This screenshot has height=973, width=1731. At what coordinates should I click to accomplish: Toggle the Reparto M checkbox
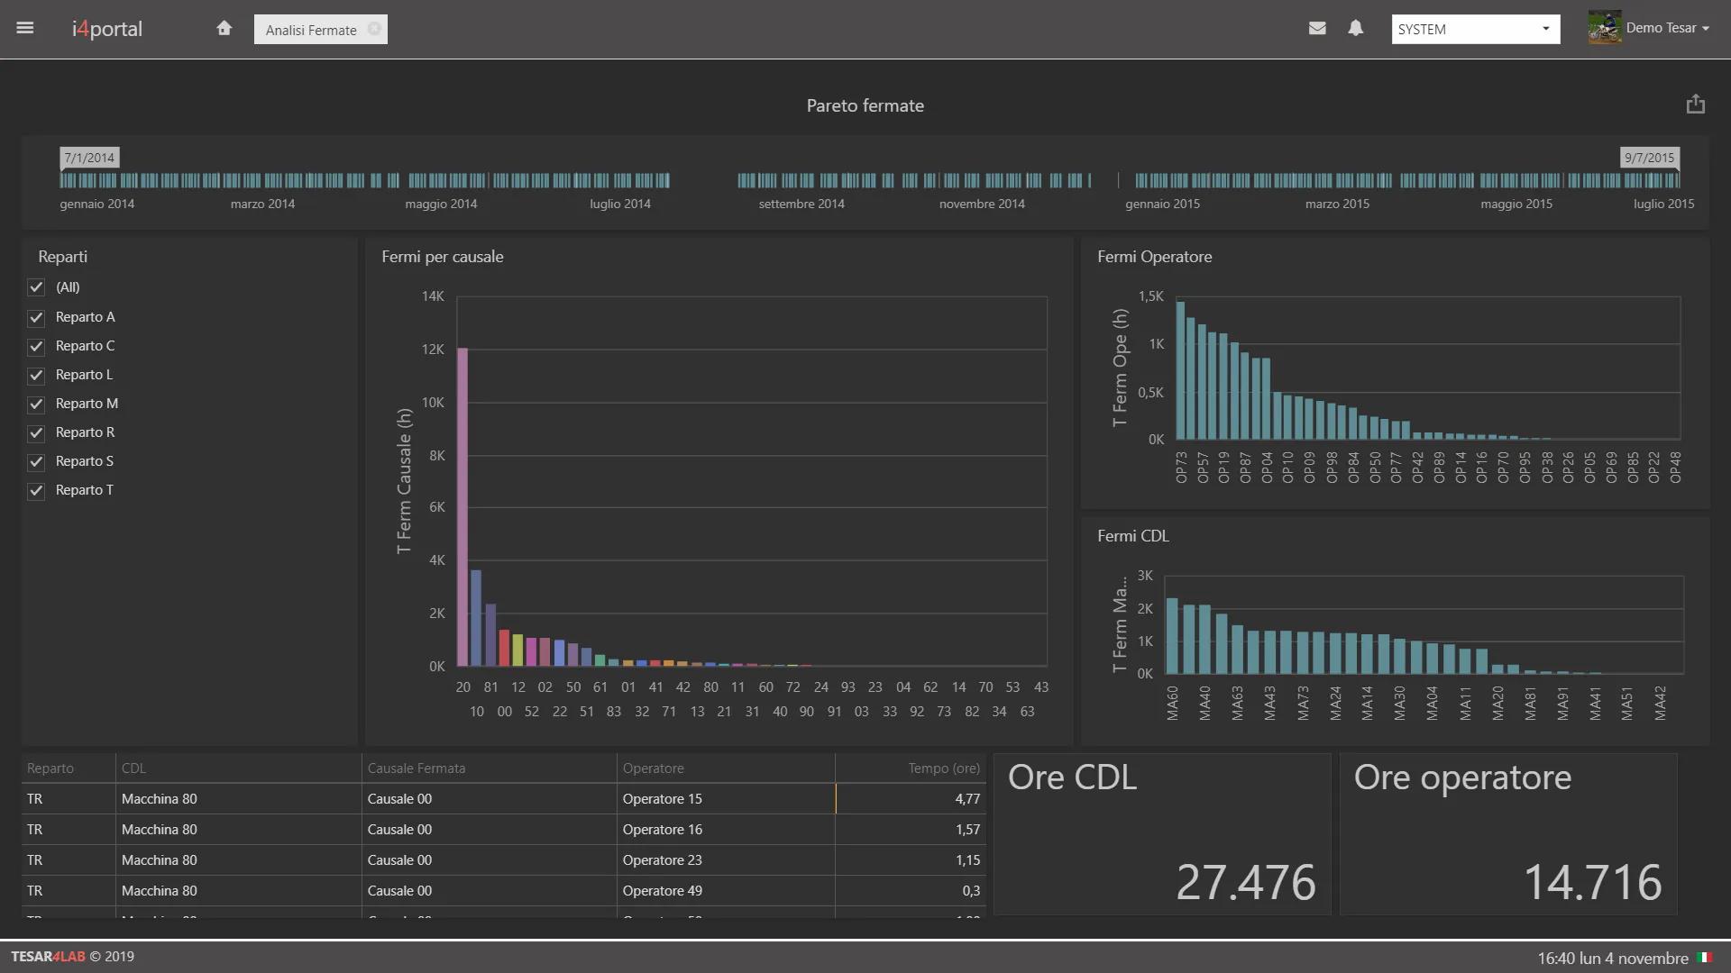[36, 405]
